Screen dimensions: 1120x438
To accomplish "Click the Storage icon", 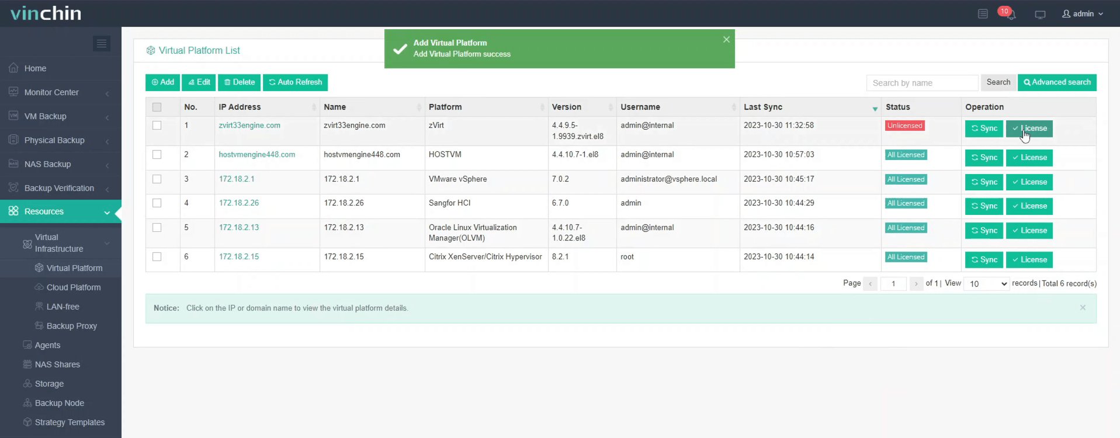I will [x=27, y=384].
